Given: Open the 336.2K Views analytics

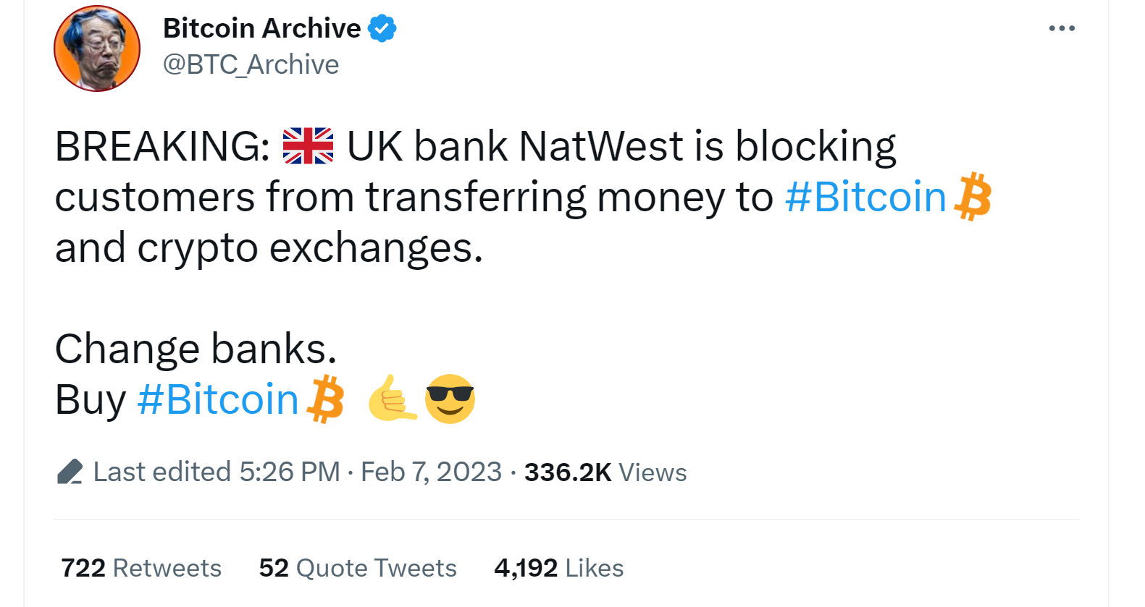Looking at the screenshot, I should coord(605,472).
